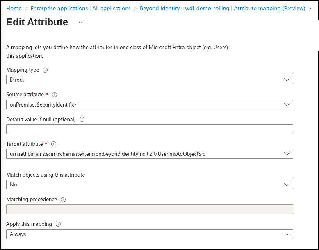This screenshot has width=319, height=250.
Task: Go to Home in the breadcrumb
Action: point(14,8)
